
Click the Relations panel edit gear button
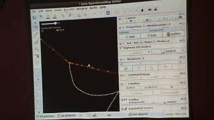click(126, 68)
